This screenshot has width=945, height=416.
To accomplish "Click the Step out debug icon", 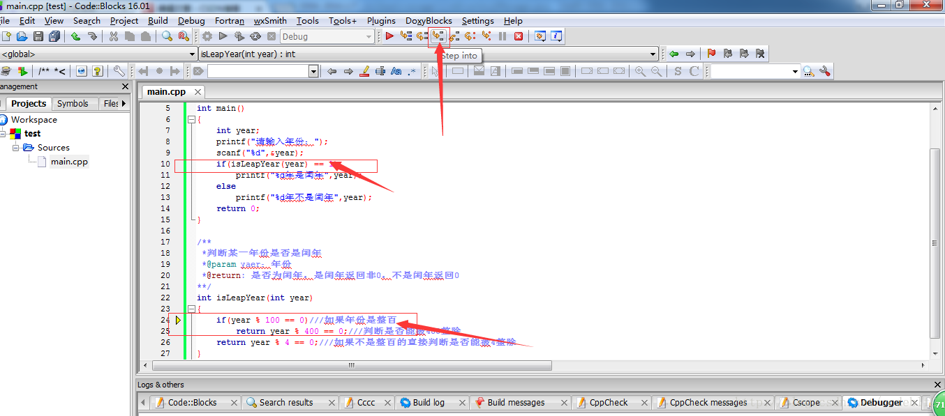I will [454, 36].
